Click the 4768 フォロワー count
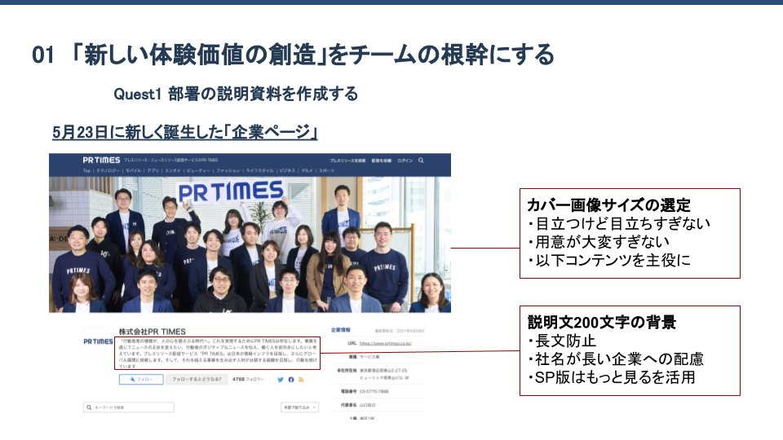The height and width of the screenshot is (440, 783). [248, 380]
